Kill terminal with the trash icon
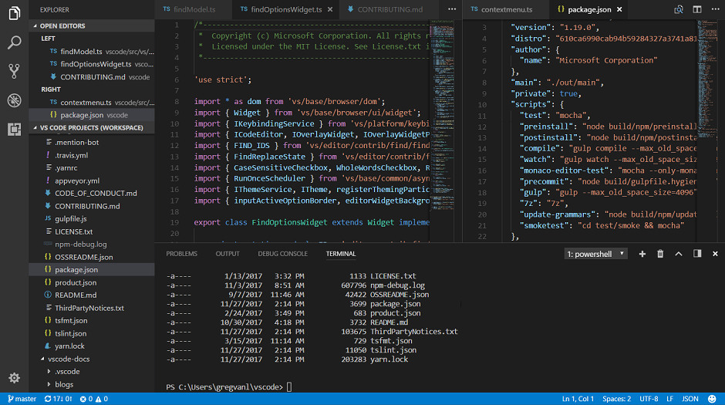The image size is (725, 405). tap(660, 254)
